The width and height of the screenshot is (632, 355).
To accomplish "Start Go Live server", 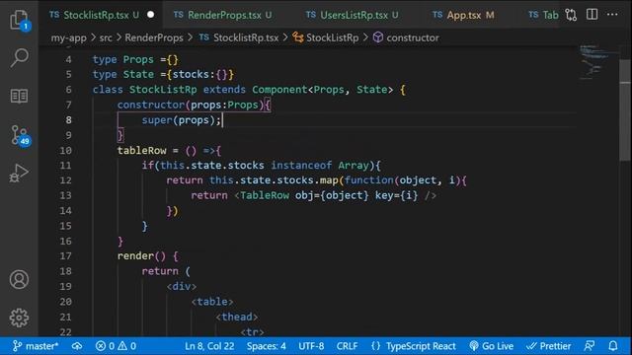I will coord(492,346).
